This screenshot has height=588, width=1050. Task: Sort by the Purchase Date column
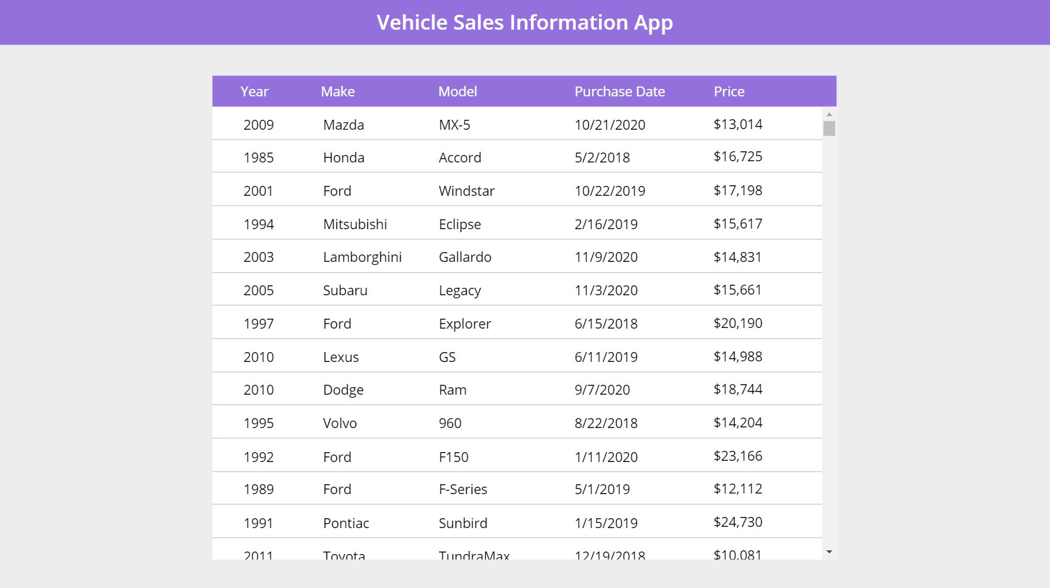click(620, 91)
